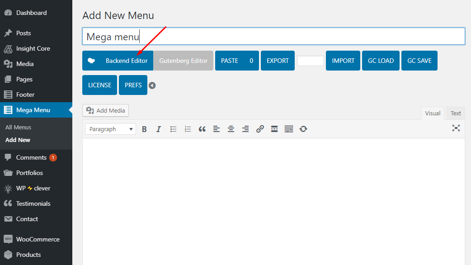Open the LICENSE button

coord(99,85)
